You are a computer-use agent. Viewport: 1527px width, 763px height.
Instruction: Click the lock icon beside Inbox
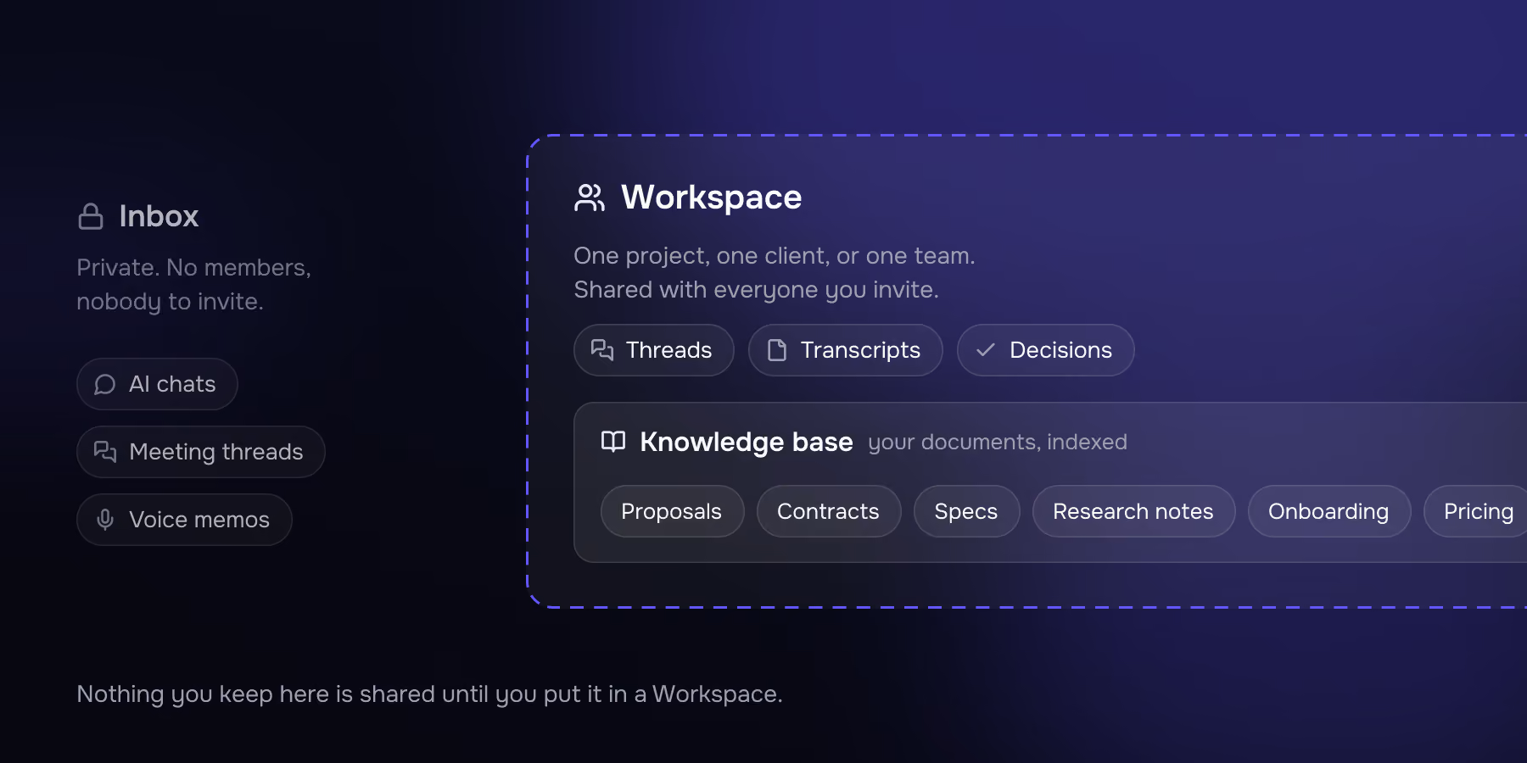click(91, 216)
